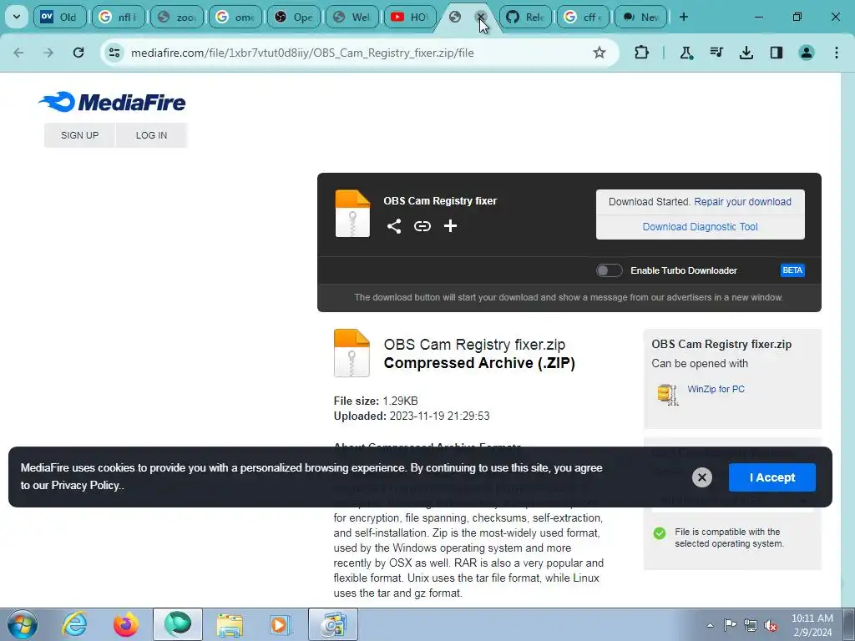Dismiss cookie banner with the round X icon

(x=701, y=477)
